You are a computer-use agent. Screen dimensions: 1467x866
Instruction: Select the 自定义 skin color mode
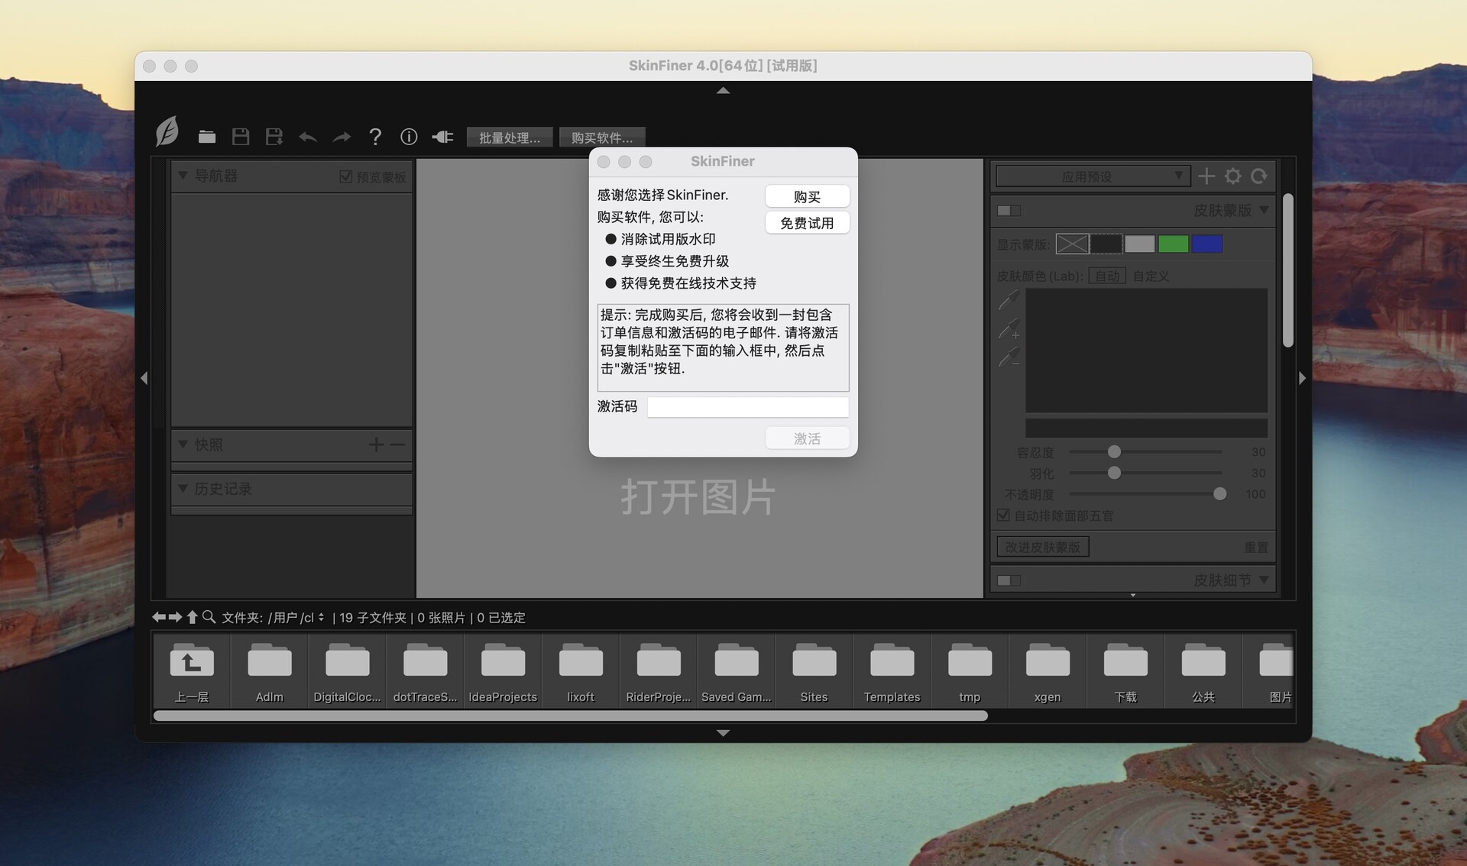[1151, 276]
